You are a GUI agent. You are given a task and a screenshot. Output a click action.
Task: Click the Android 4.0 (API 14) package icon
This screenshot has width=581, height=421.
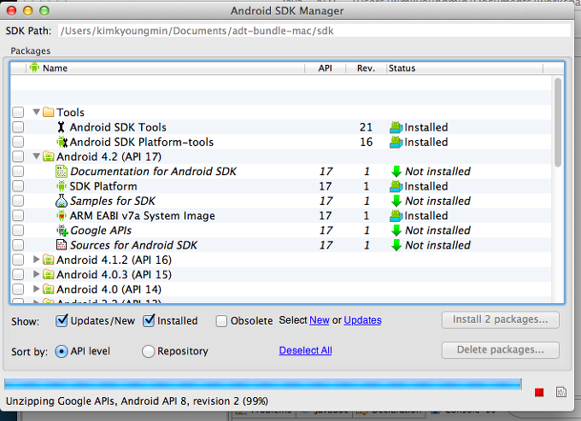tap(48, 289)
